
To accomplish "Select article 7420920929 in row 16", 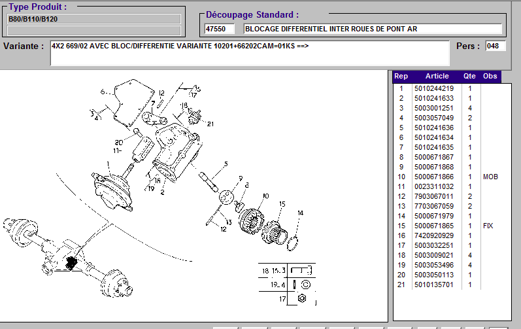I will (434, 235).
